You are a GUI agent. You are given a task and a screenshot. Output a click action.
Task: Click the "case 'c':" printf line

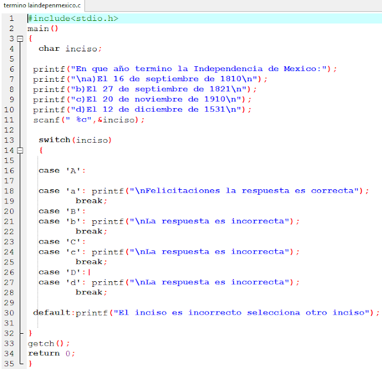click(169, 252)
